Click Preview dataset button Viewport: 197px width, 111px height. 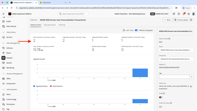click(x=181, y=20)
